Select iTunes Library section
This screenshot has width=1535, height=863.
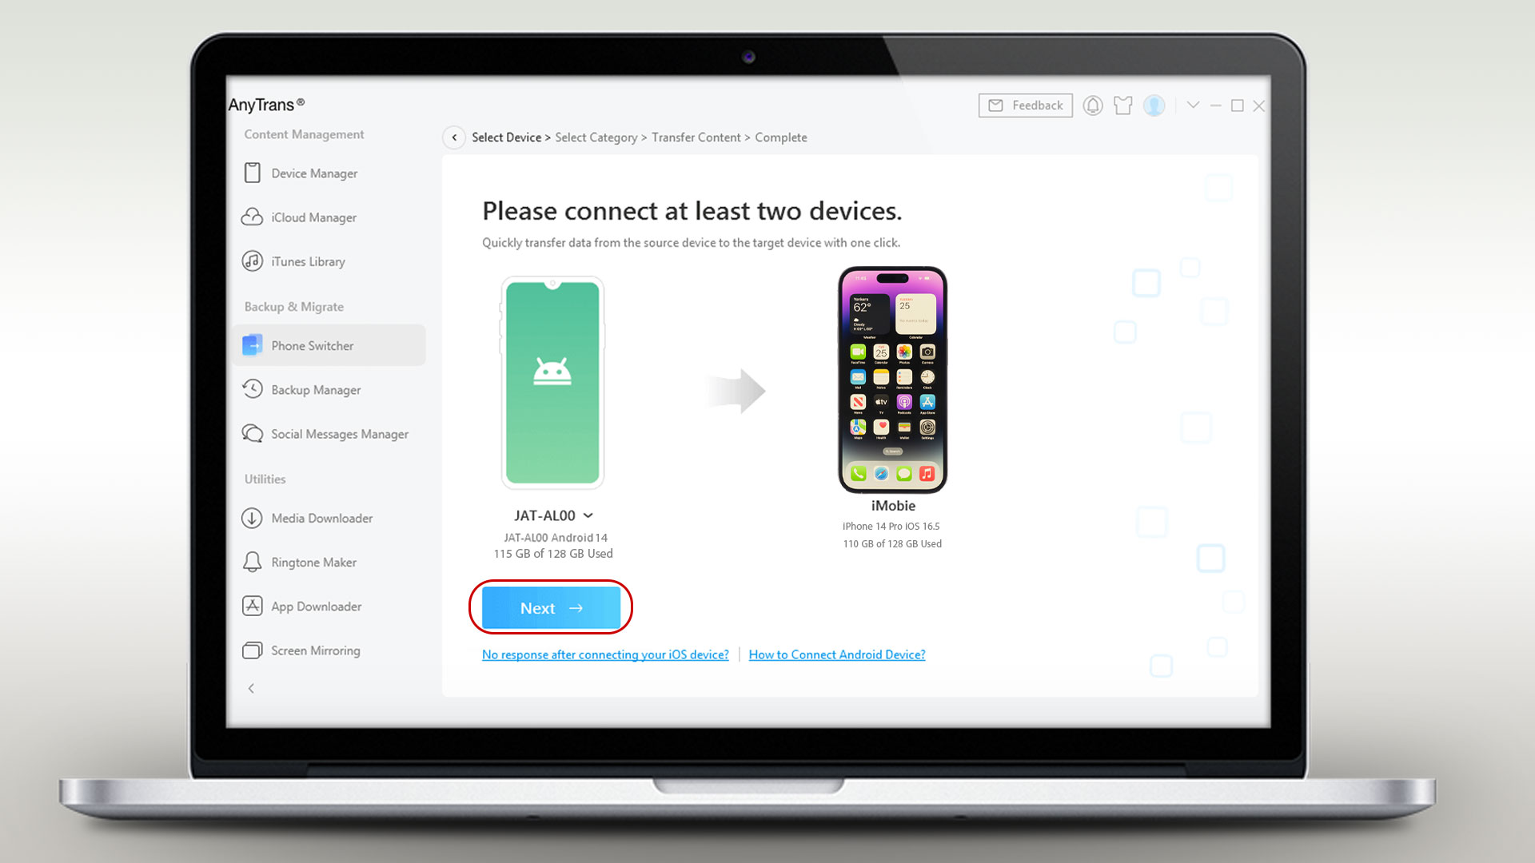pos(307,260)
